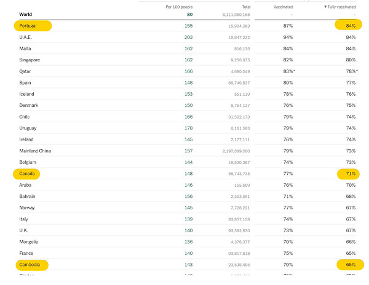Select the highlighted Canada country name
The image size is (369, 285).
point(27,174)
